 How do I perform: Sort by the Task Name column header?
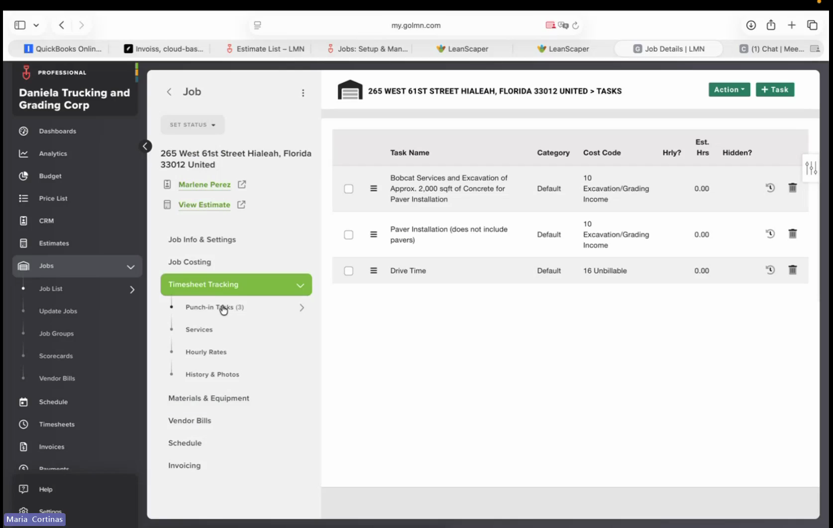pos(410,153)
